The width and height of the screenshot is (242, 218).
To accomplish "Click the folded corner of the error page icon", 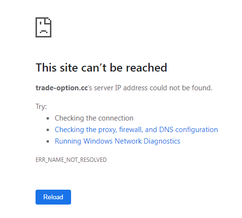I will click(48, 21).
